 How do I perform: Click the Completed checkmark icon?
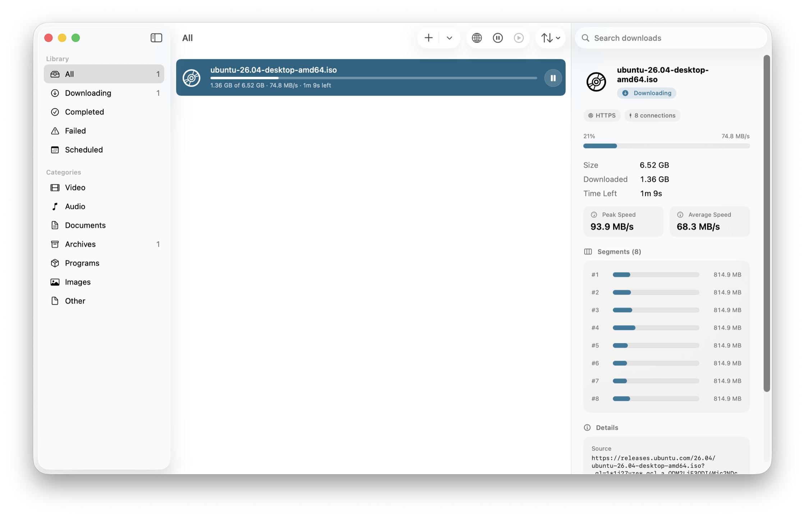55,112
